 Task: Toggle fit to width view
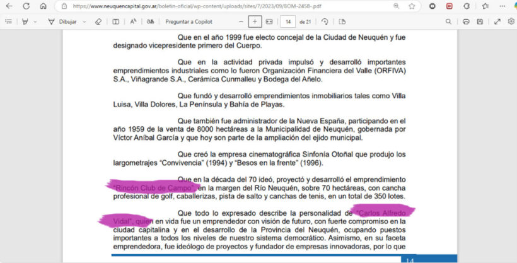click(269, 21)
